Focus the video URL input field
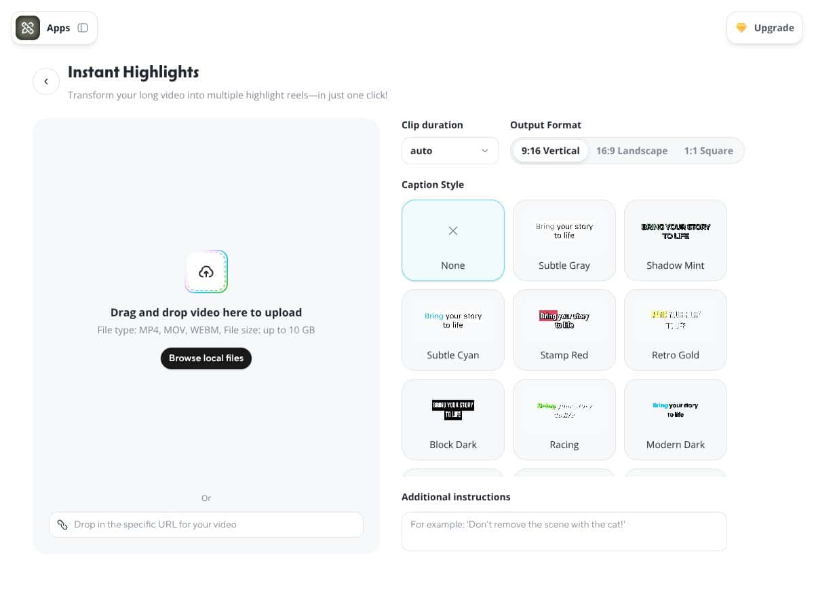 point(206,525)
